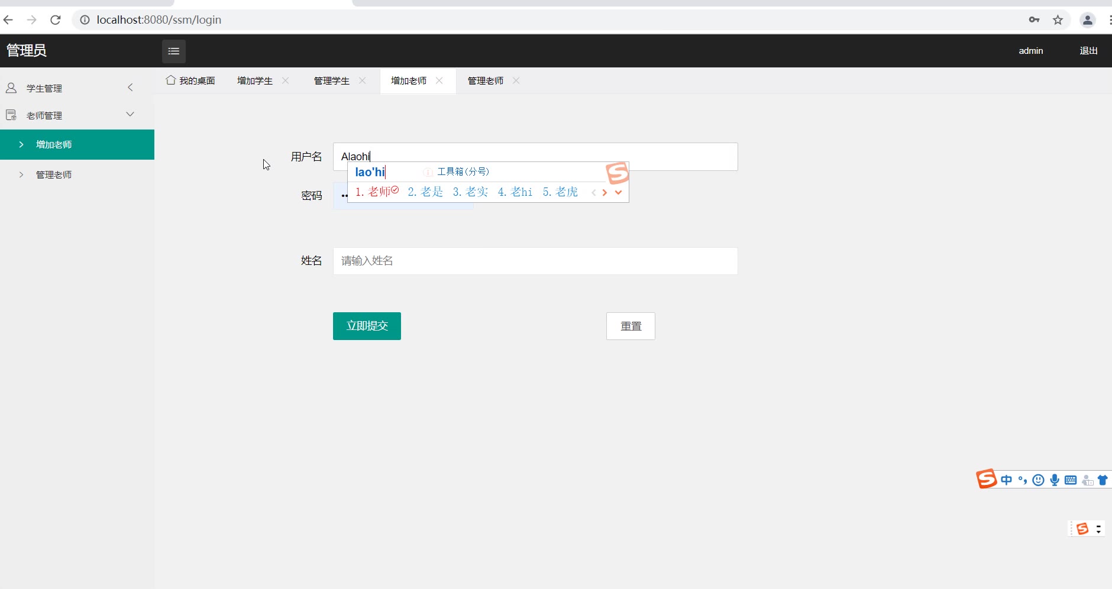Click the 管理员 title in the header
Screen dimensions: 1112x589
[26, 50]
